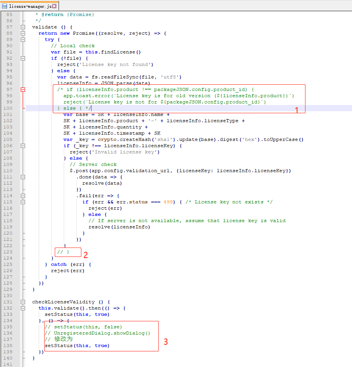The width and height of the screenshot is (352, 367).
Task: Click line number 130 in the gutter
Action: (8, 296)
